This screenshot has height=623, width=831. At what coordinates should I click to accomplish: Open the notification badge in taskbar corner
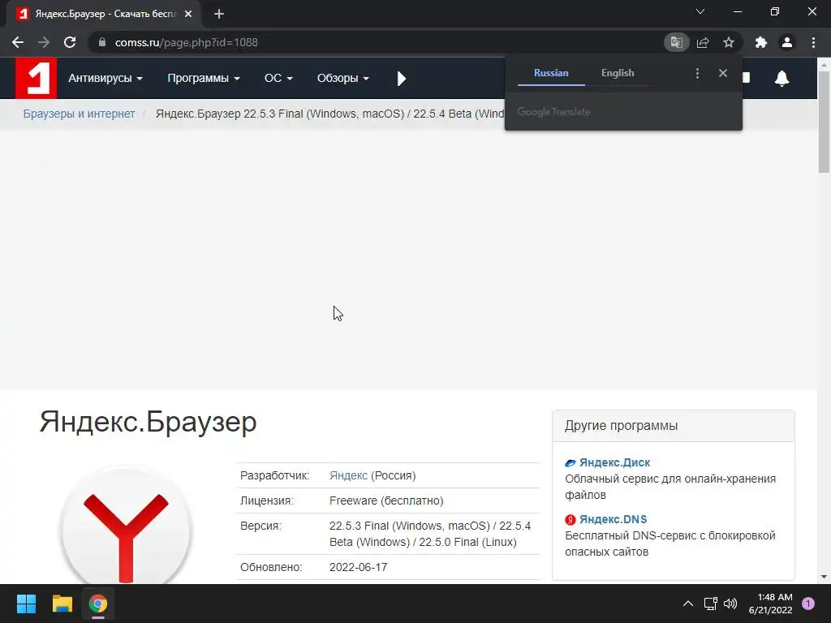coord(808,604)
